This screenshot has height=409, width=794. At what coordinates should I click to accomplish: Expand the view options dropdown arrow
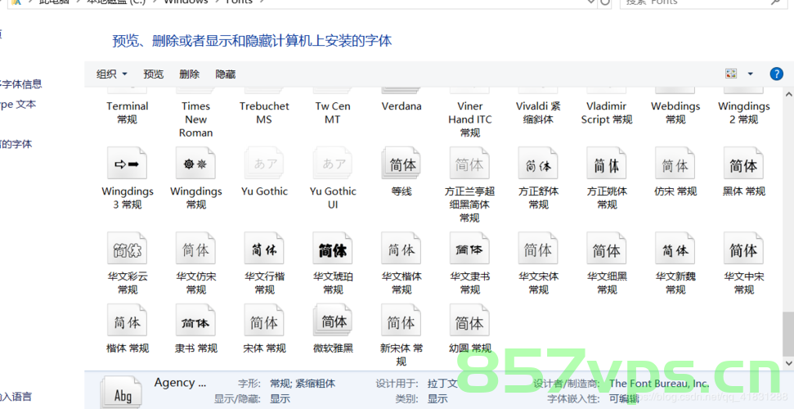(751, 74)
